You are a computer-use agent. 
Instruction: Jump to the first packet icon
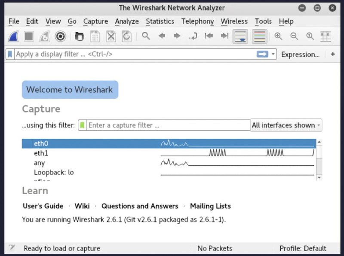pyautogui.click(x=209, y=36)
